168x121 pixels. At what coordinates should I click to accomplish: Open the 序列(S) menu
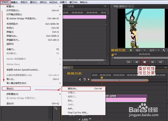43,2
